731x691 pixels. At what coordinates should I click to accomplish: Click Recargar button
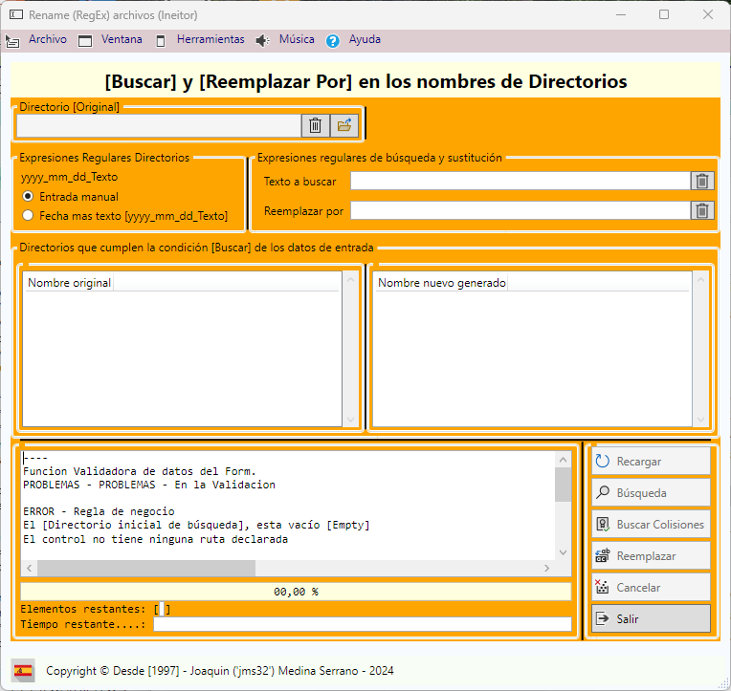651,462
